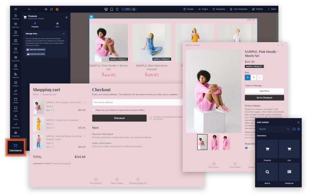Check the news and exclusive offers box
Screen dimensions: 309x196
click(94, 110)
